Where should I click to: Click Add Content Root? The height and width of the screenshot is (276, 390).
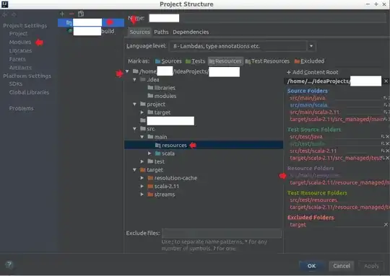313,72
